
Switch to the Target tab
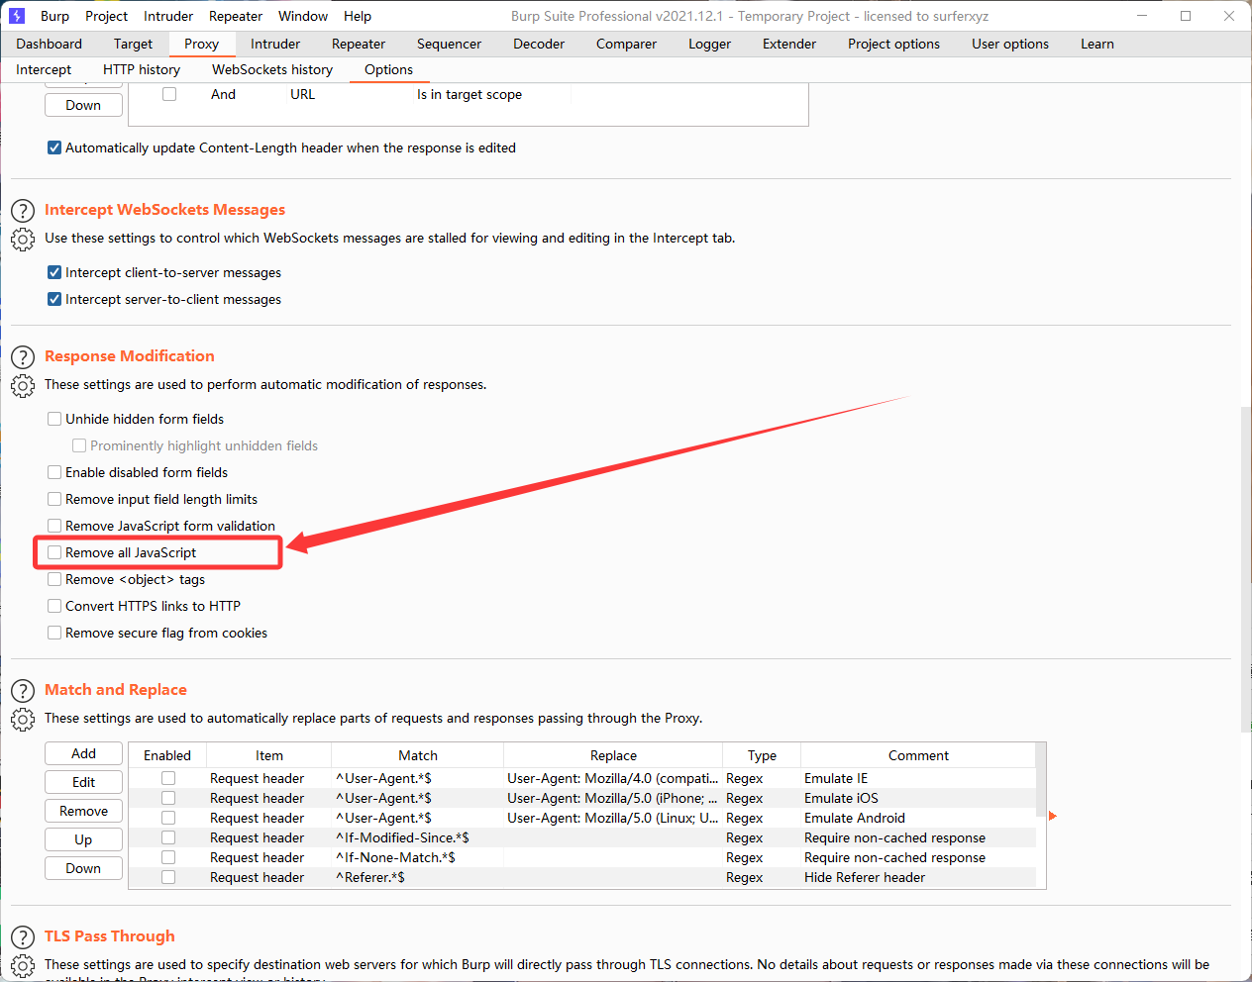click(x=133, y=44)
